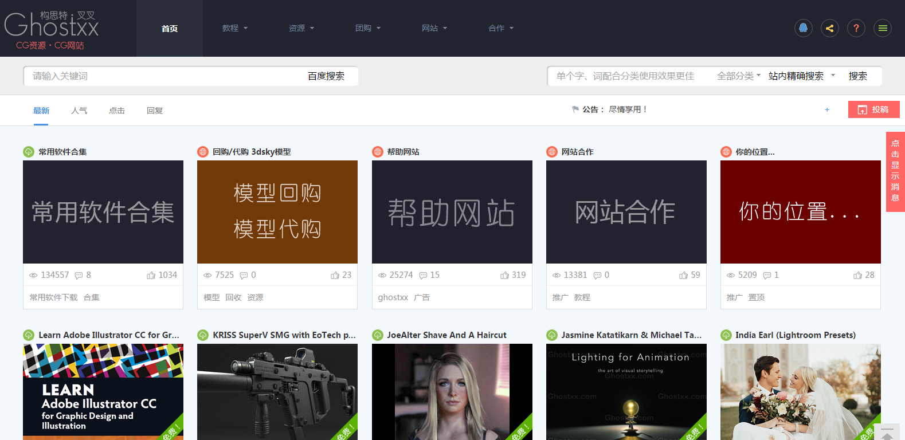Open the hamburger menu icon
The width and height of the screenshot is (905, 440).
pyautogui.click(x=882, y=28)
